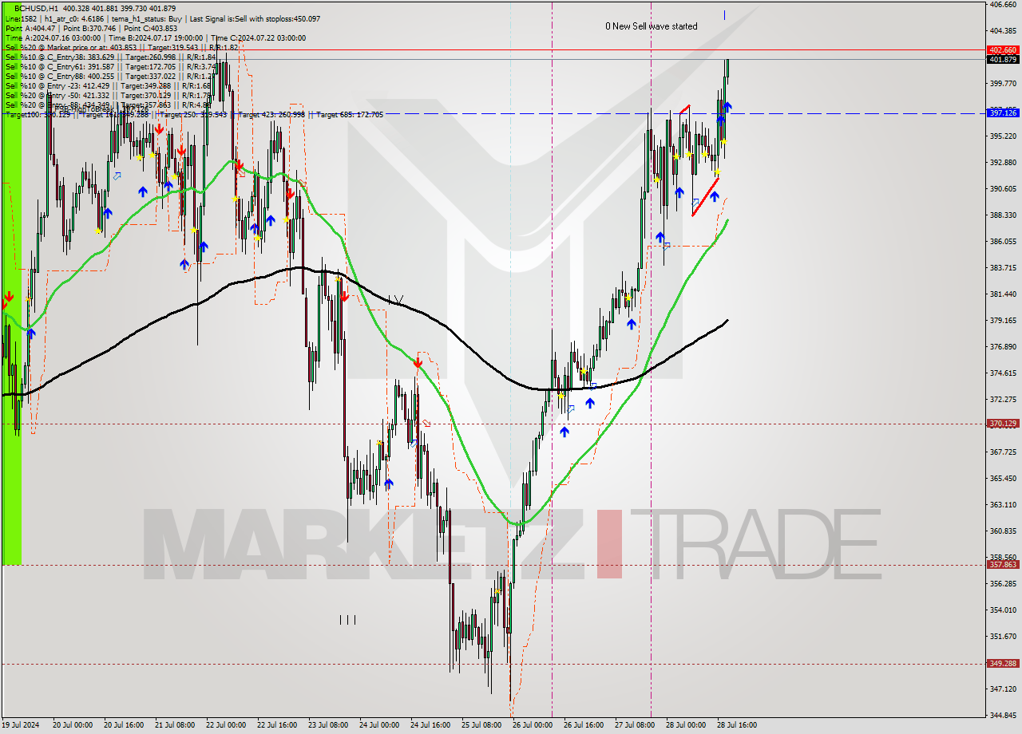This screenshot has width=1022, height=734.
Task: Click the '25 Jul 08:00' time axis label
Action: (481, 725)
